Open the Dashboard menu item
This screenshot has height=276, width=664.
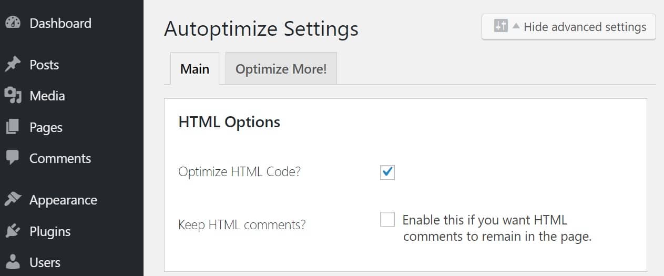(x=60, y=23)
